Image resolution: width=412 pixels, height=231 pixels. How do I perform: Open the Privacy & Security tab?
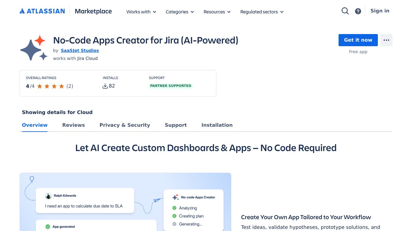(125, 125)
